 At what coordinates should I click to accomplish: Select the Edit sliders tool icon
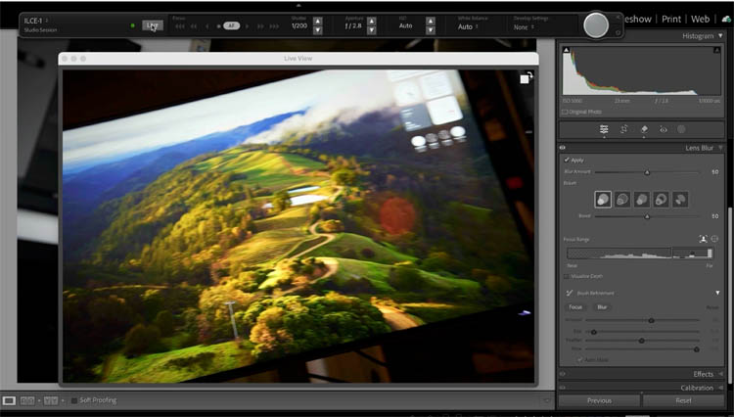pos(605,129)
